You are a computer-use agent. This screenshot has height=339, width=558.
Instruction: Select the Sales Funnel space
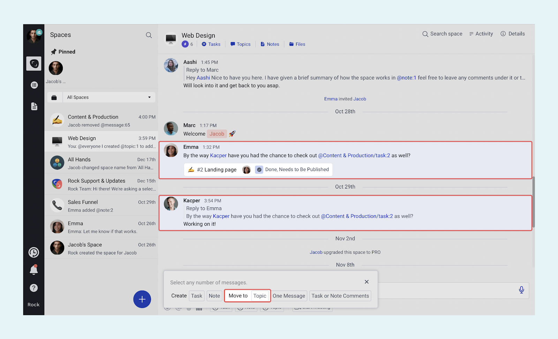[x=101, y=206]
